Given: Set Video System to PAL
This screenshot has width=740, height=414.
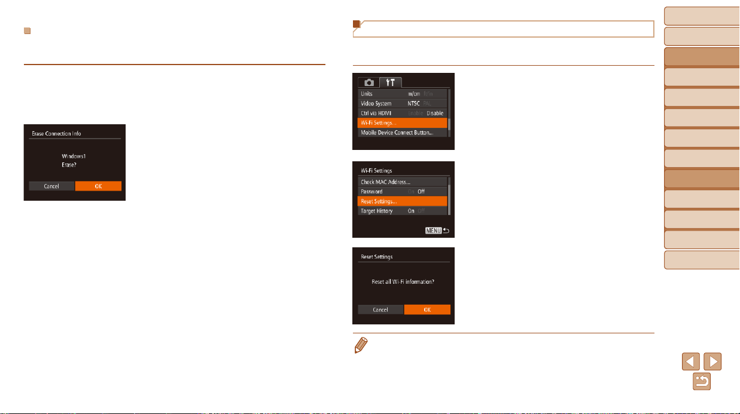Looking at the screenshot, I should pos(428,103).
